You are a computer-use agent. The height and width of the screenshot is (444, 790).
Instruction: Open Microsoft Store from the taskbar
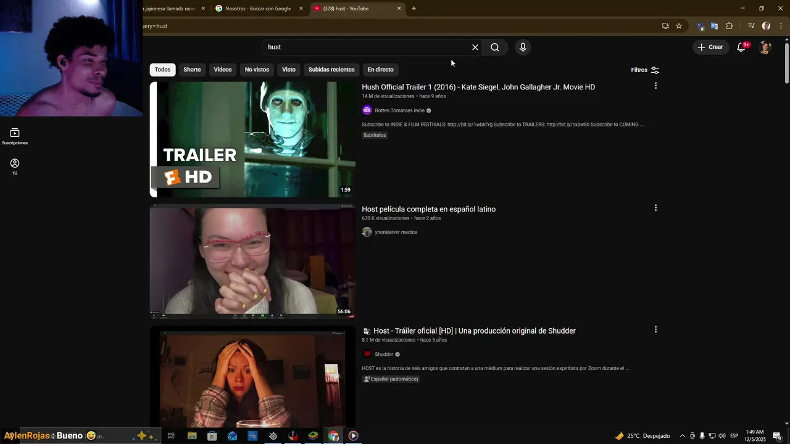point(212,436)
